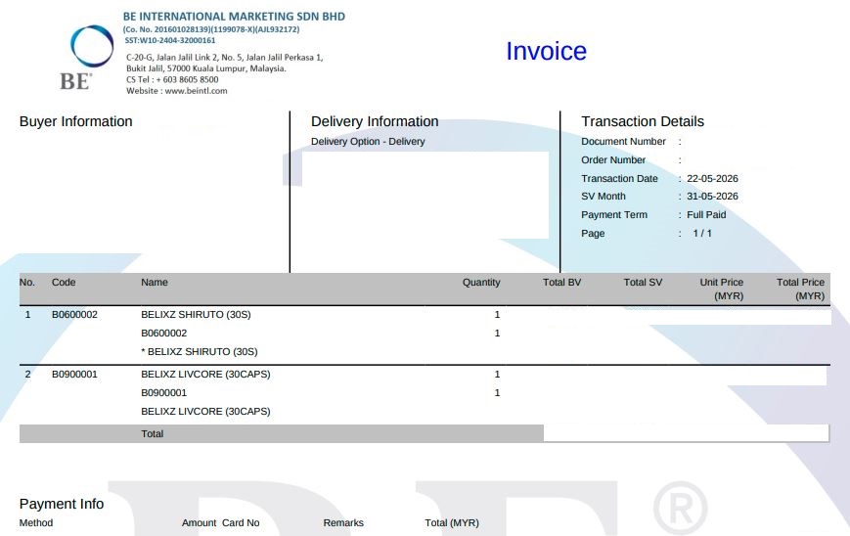
Task: Click item name 'BELIXZ SHIRUTO (30S)' in row 1
Action: coord(196,314)
